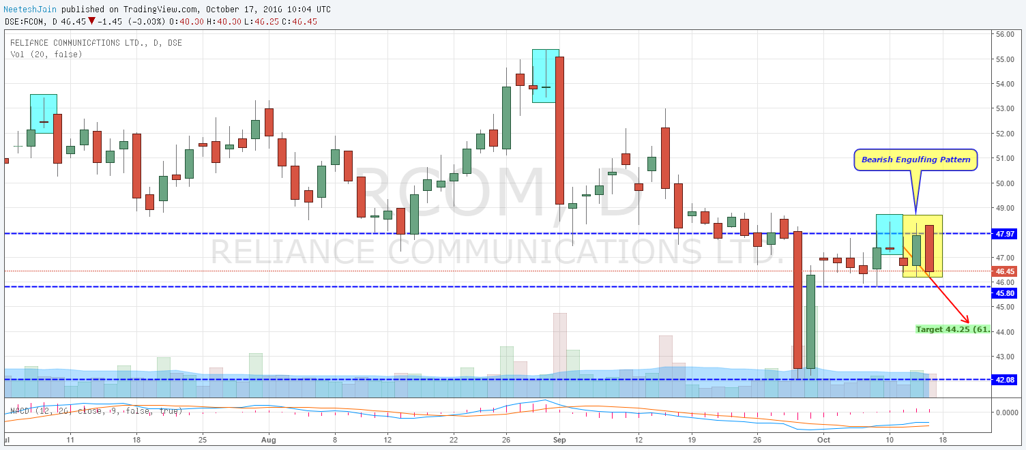Select the 'Target 44.25' green label
The height and width of the screenshot is (450, 1026).
[952, 329]
